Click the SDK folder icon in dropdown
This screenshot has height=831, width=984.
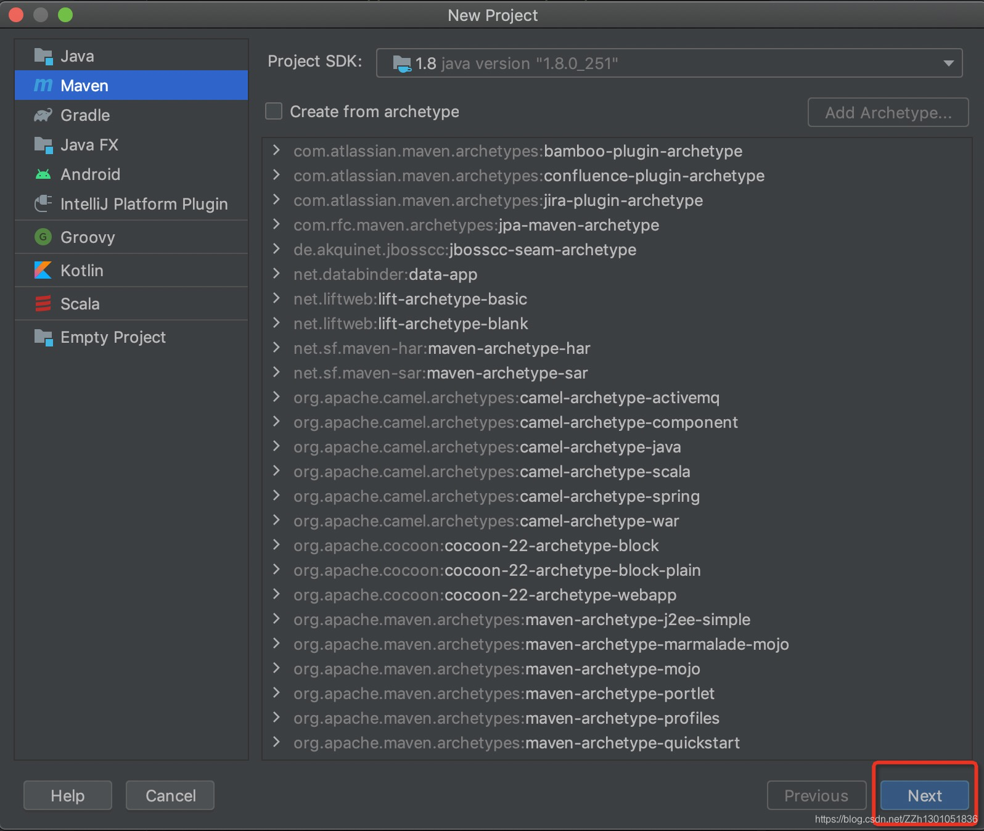pyautogui.click(x=402, y=63)
